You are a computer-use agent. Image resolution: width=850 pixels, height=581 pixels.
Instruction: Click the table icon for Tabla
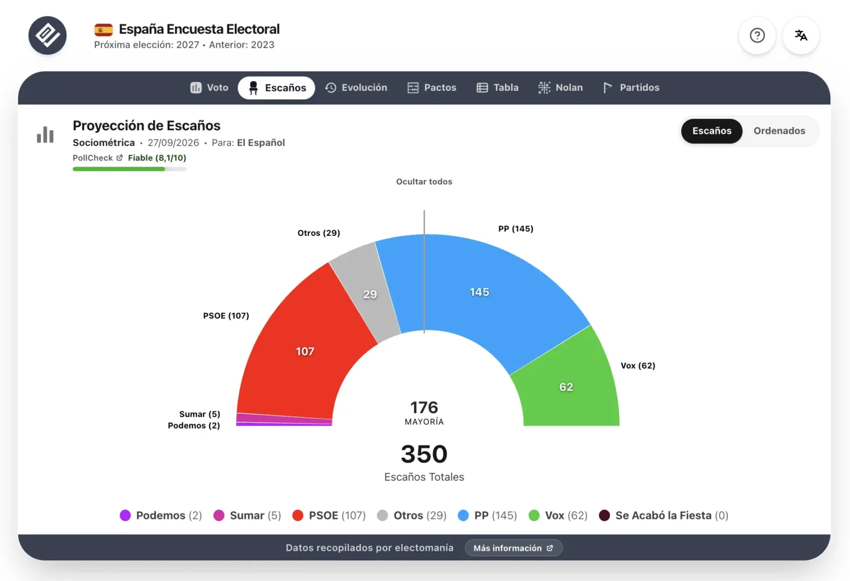(482, 88)
